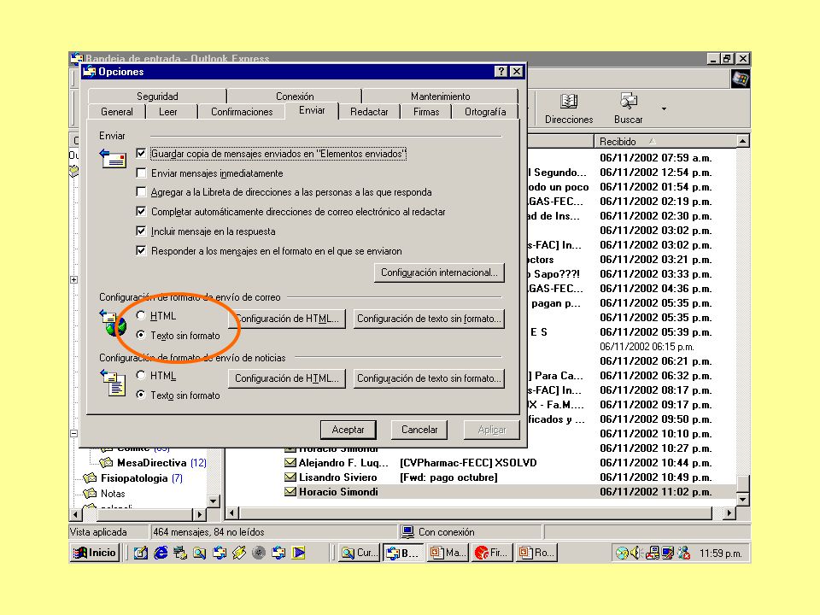Click the Fisiopatologia folder icon
Viewport: 820px width, 615px height.
(90, 477)
